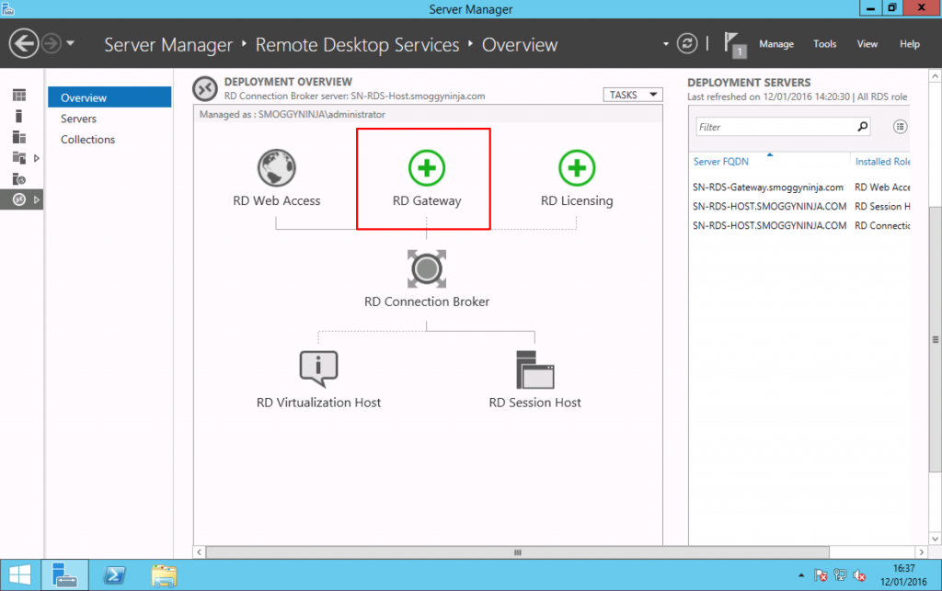
Task: Open RD Connection Broker from the deployment diagram
Action: tap(426, 269)
